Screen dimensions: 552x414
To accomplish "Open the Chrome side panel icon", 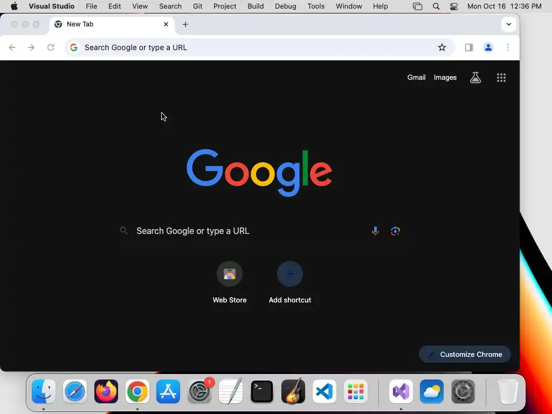I will tap(469, 47).
